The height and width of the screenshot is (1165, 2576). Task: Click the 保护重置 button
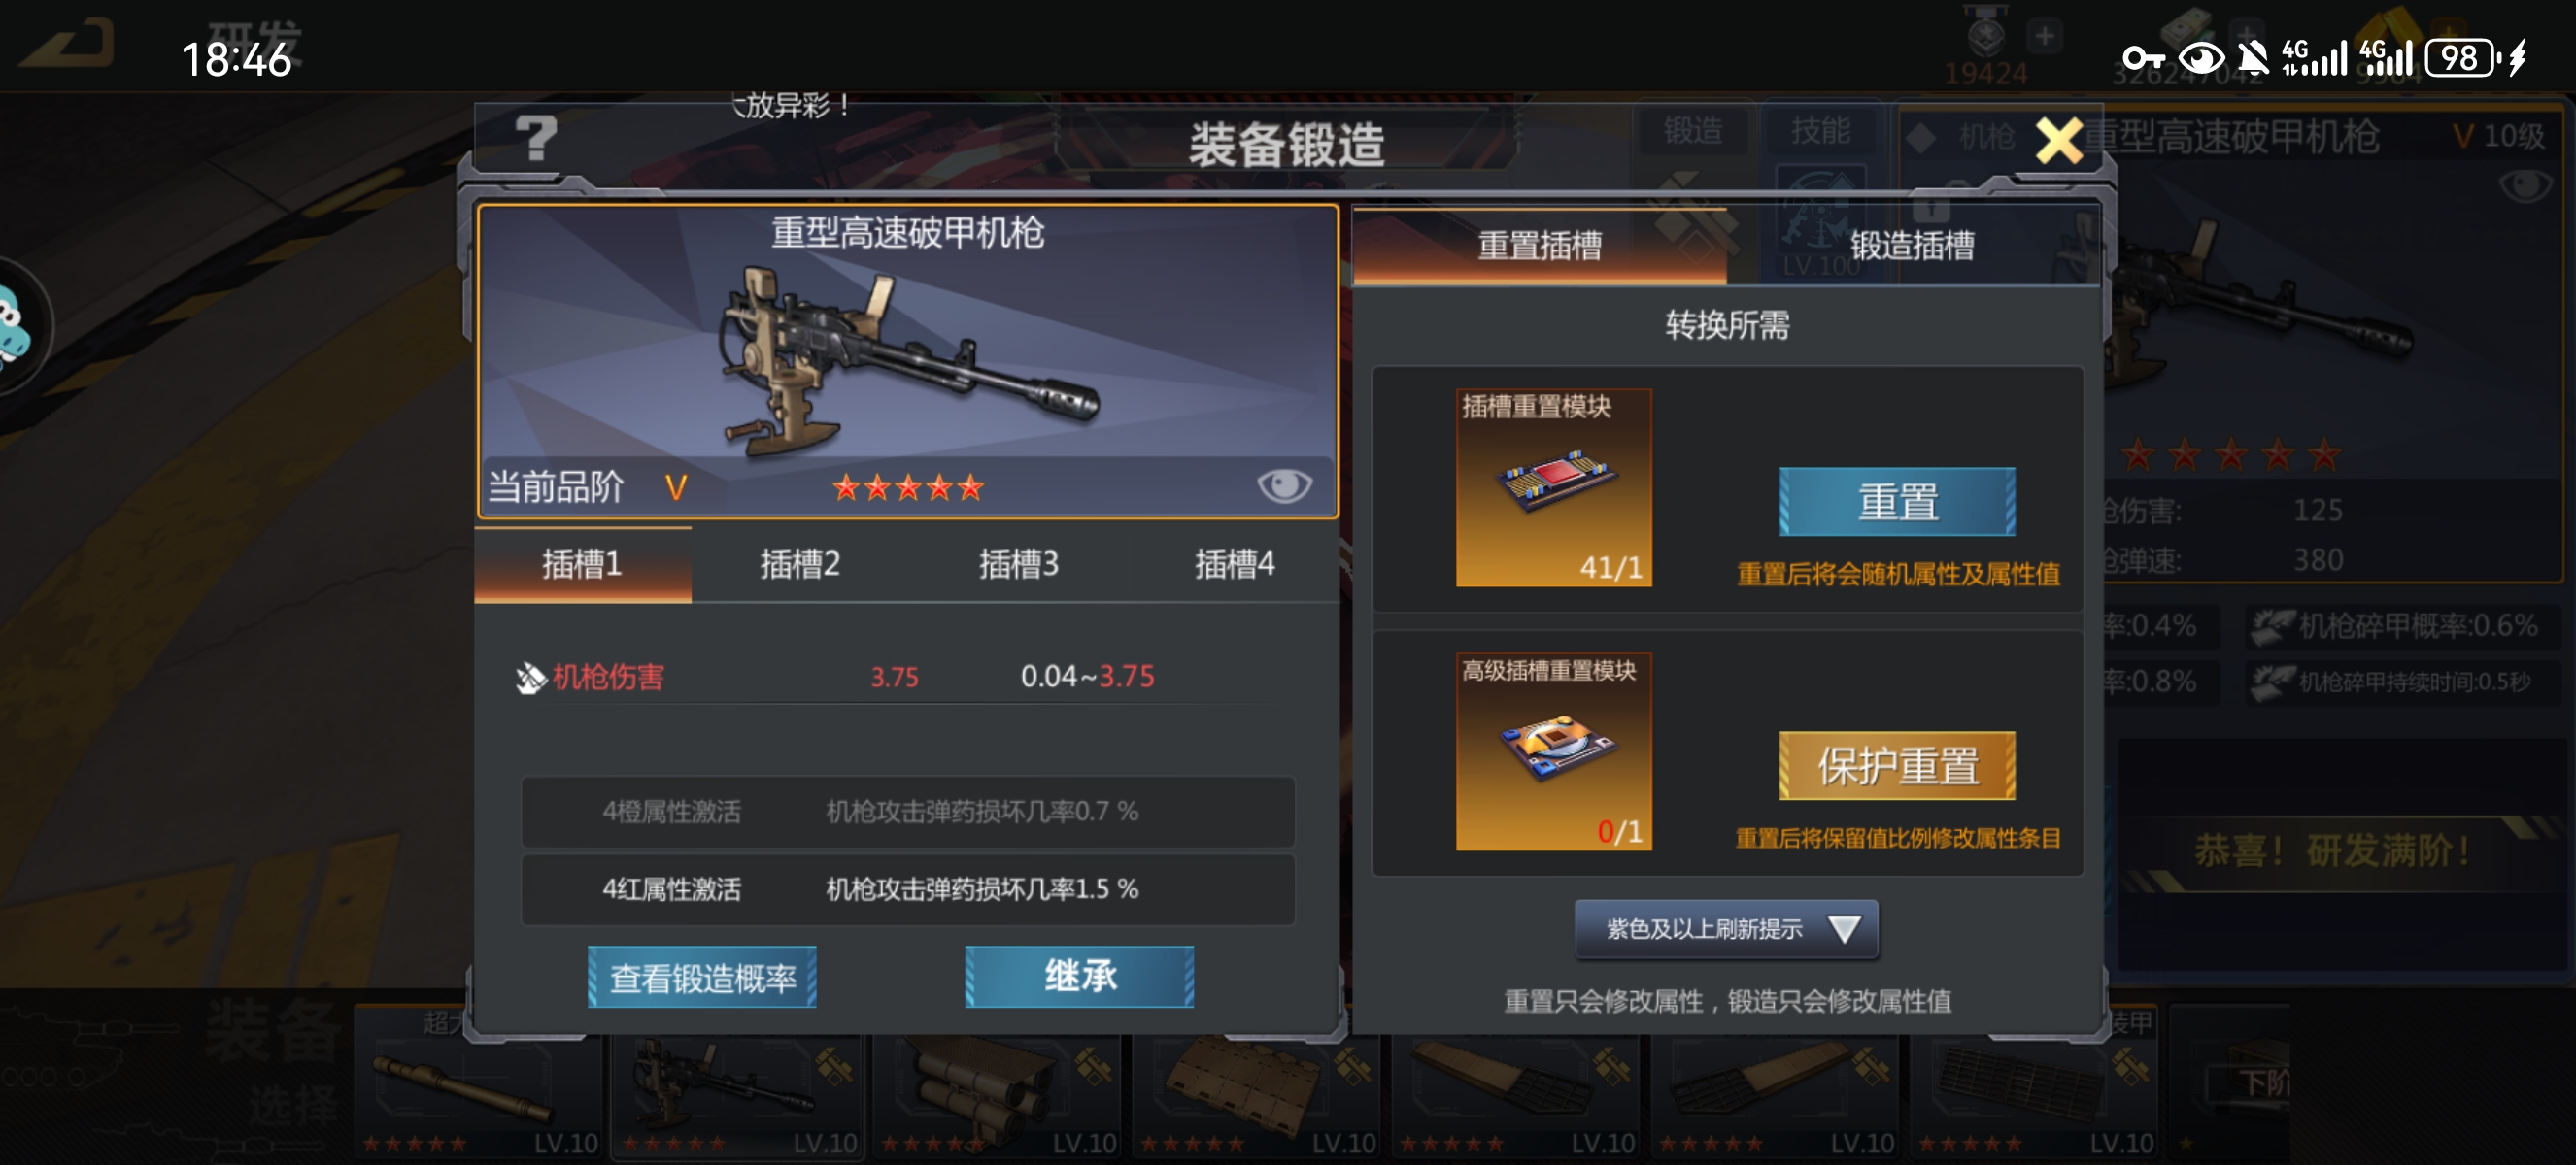pos(1897,766)
